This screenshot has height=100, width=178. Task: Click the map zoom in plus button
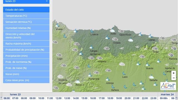tap(174, 73)
